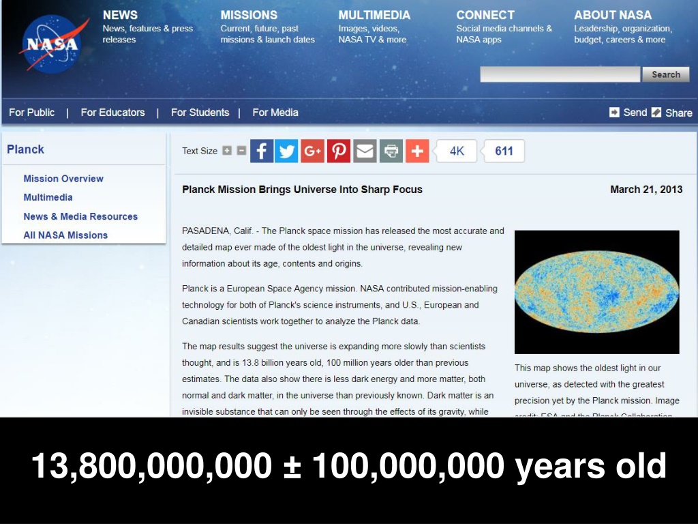Image resolution: width=698 pixels, height=524 pixels.
Task: Click the article headline text
Action: coord(302,190)
